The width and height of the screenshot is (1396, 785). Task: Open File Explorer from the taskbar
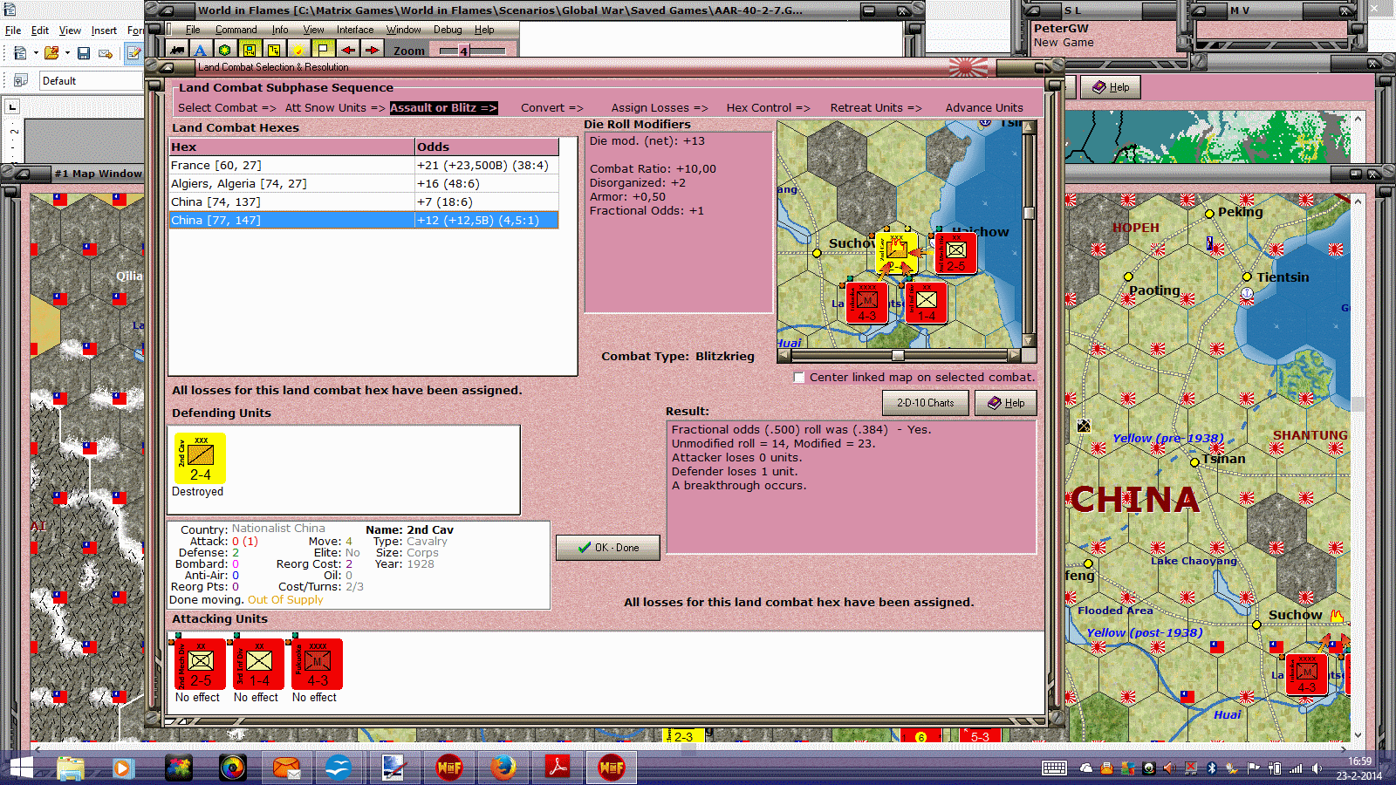click(x=71, y=768)
